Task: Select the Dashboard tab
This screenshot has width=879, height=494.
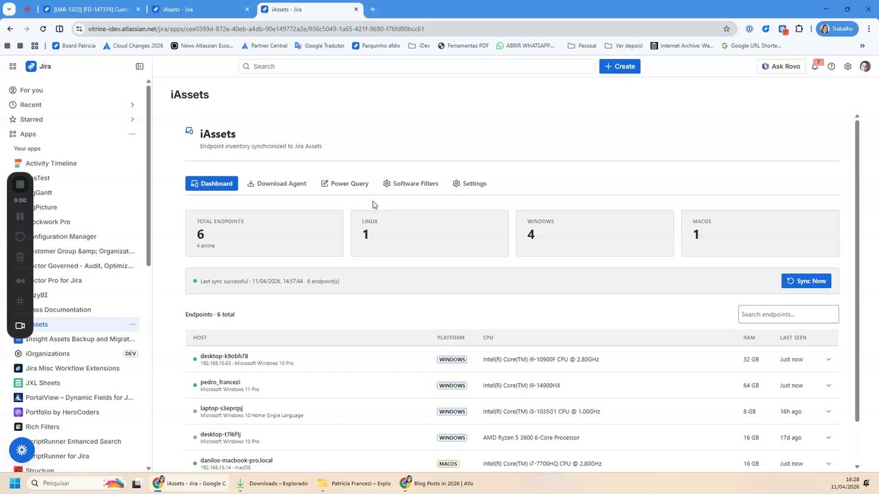Action: point(212,184)
